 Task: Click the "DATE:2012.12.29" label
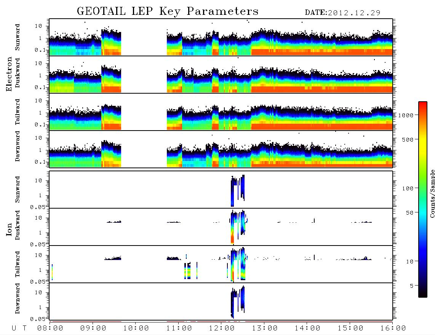(342, 13)
